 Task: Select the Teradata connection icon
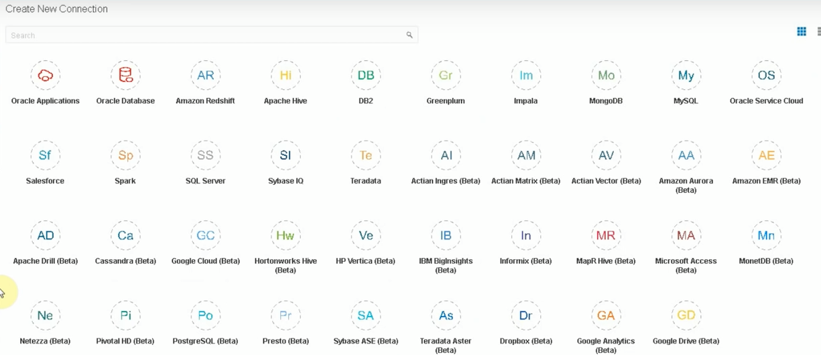(365, 155)
